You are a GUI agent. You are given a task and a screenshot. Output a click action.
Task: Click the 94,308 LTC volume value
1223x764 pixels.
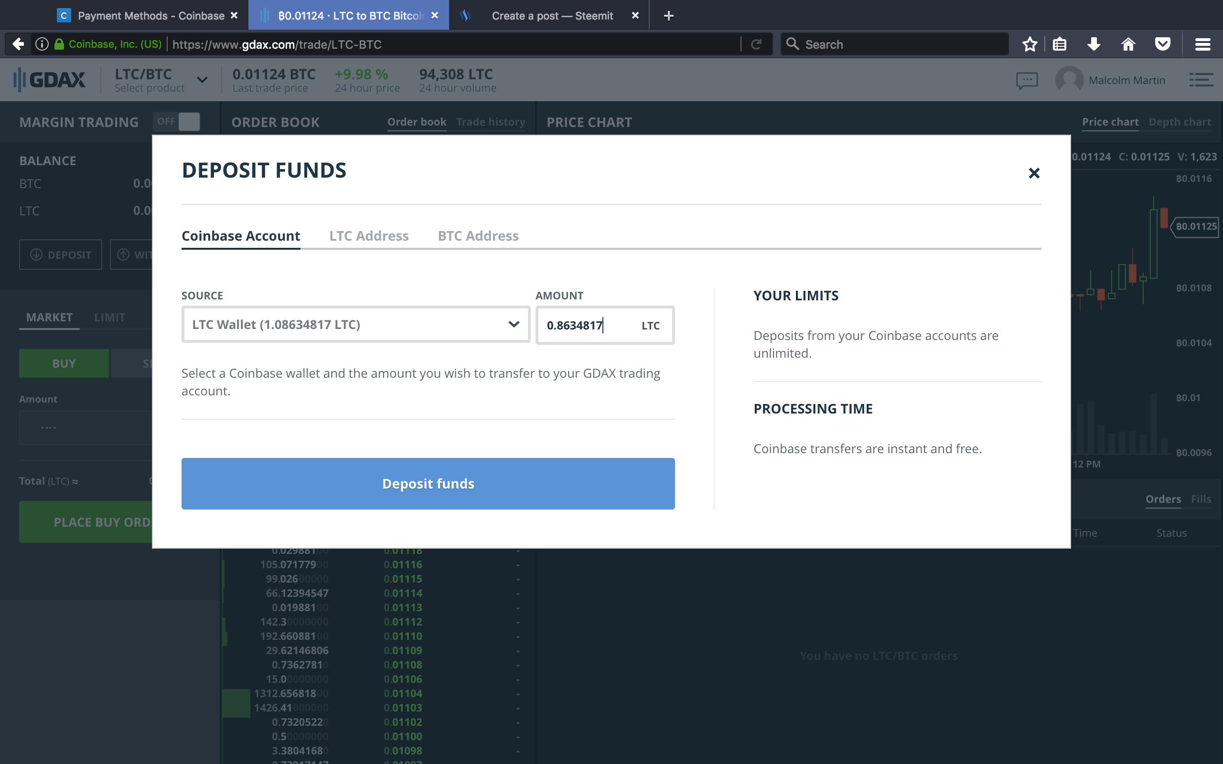456,74
